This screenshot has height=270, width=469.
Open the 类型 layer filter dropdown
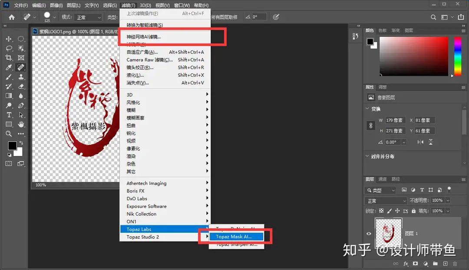point(380,190)
